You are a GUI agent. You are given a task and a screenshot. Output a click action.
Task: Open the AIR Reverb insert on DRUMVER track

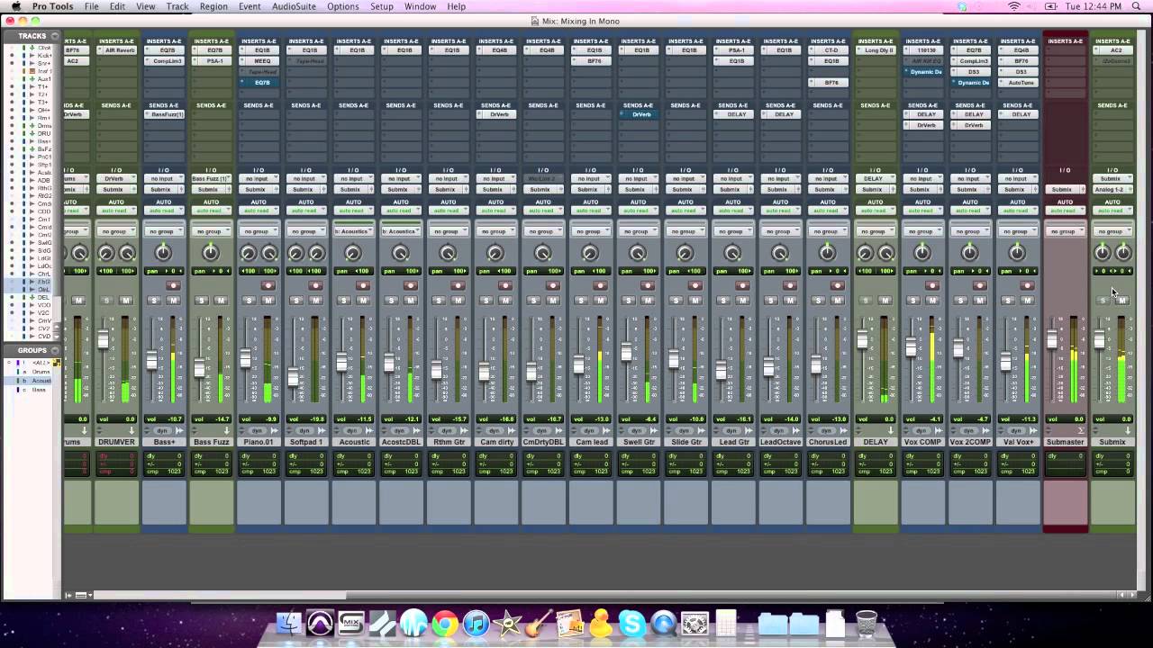click(x=117, y=49)
